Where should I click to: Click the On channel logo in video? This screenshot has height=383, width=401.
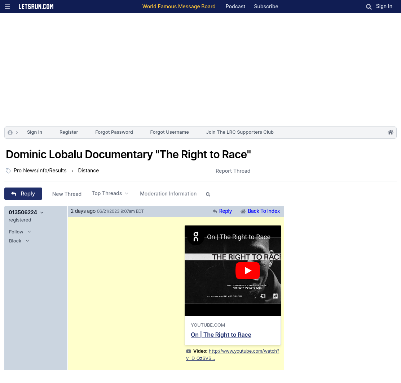click(x=196, y=237)
